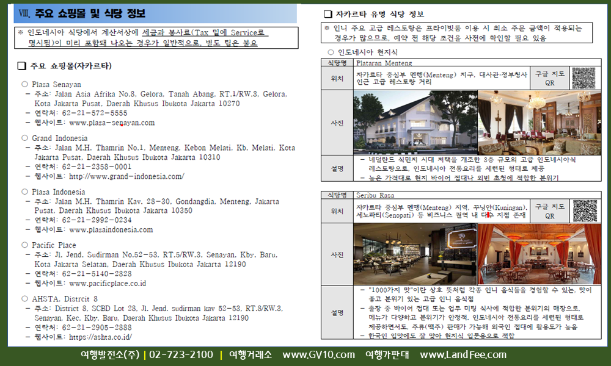Select the circle bullet beside Pacific Place
Screen dimensions: 611x366
24,245
